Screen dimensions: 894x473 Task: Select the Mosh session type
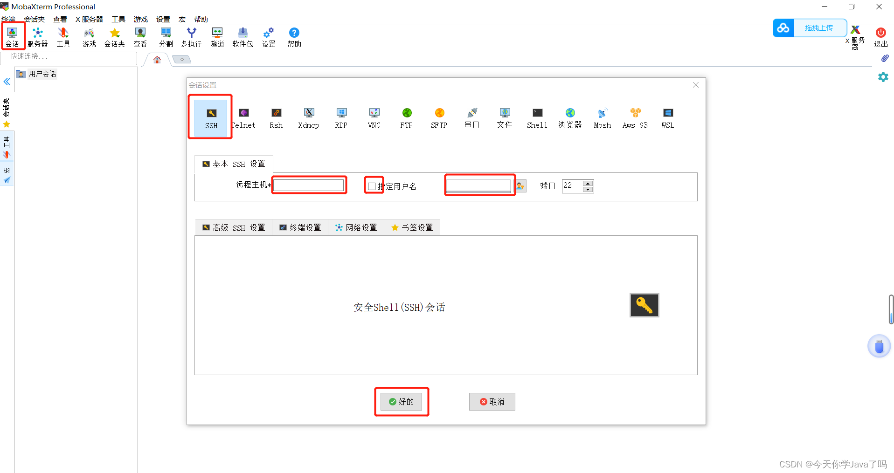(x=603, y=118)
